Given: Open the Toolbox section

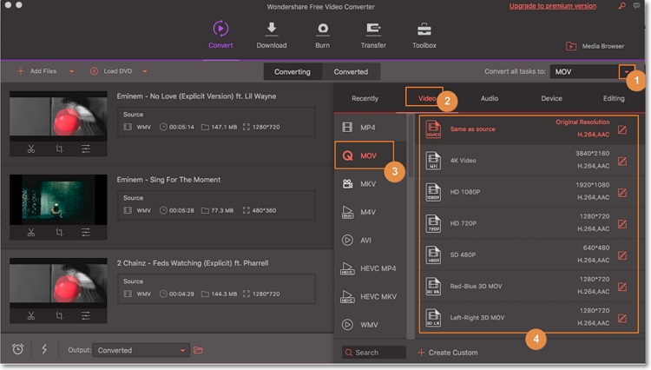Looking at the screenshot, I should click(424, 35).
